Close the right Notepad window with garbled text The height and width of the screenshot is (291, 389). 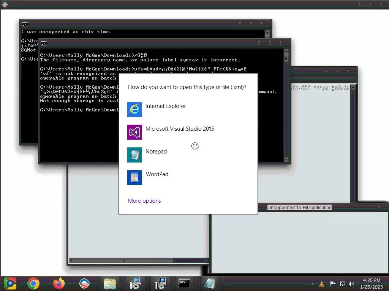[348, 71]
